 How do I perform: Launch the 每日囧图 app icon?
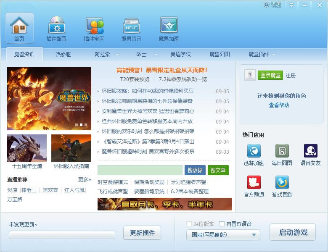[x=282, y=151]
